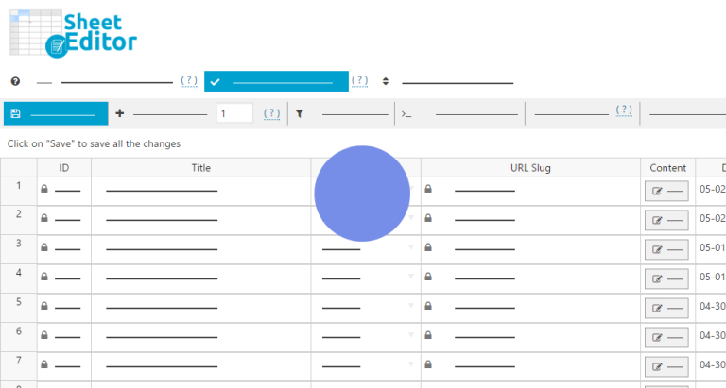Click the Sheet Editor logo
The image size is (726, 388).
(73, 33)
